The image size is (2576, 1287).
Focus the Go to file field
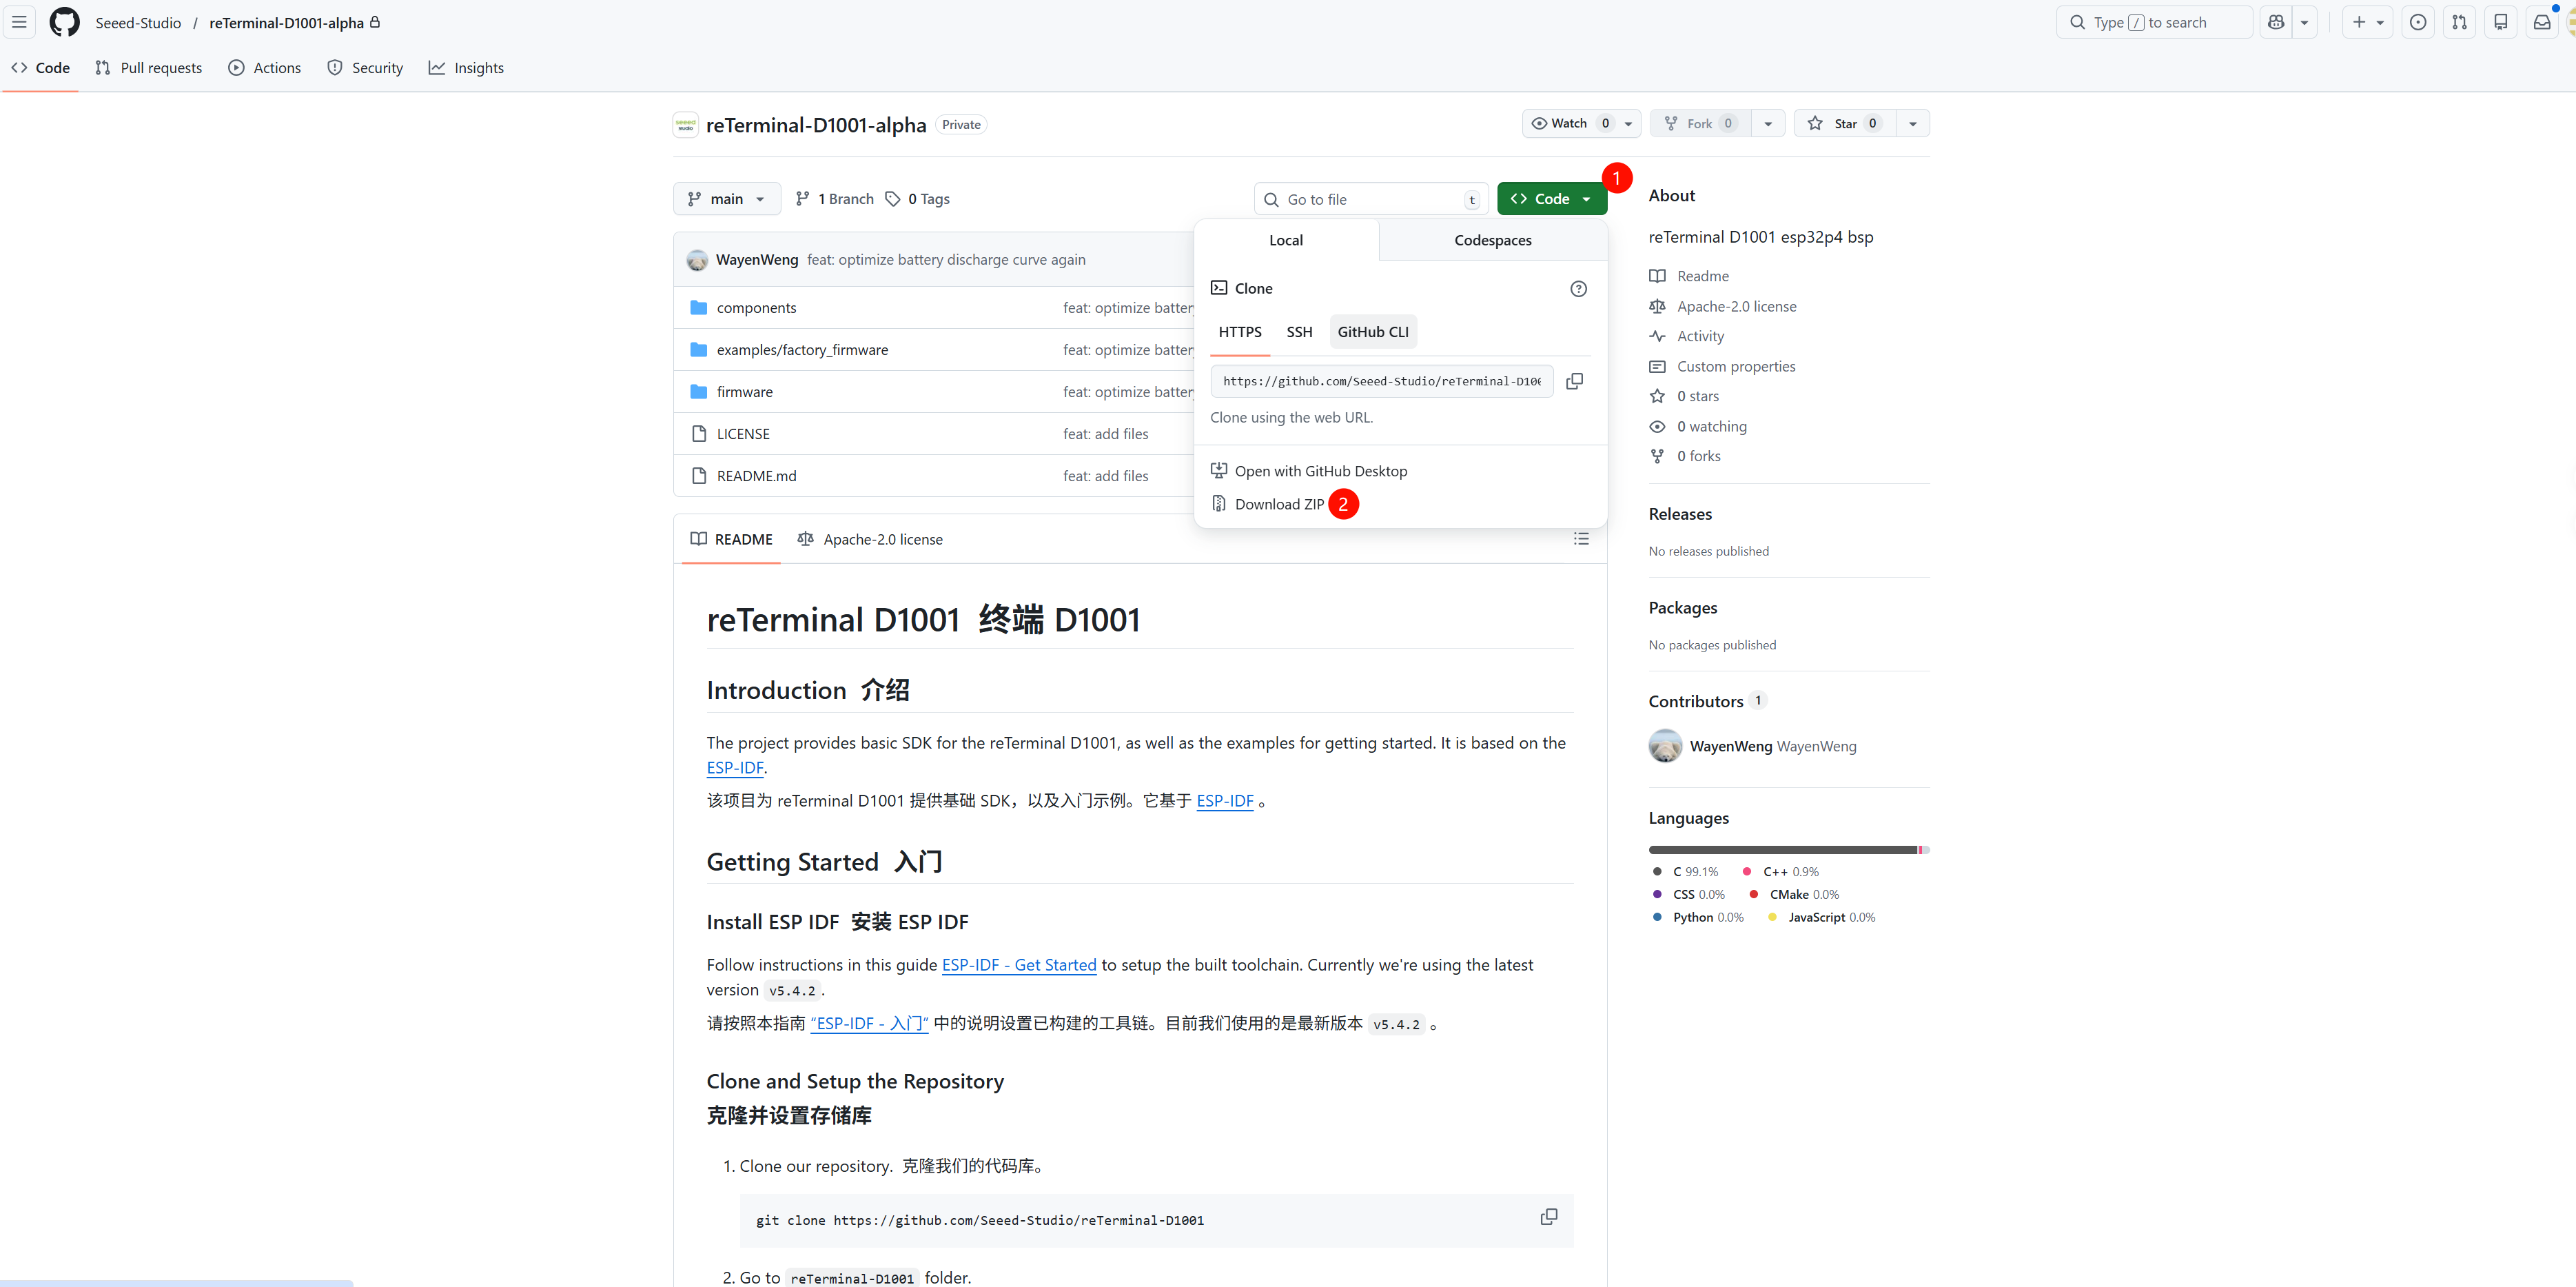tap(1370, 199)
